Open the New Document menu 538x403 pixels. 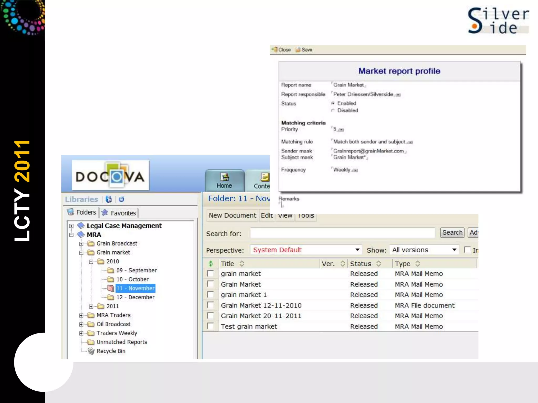click(x=232, y=215)
